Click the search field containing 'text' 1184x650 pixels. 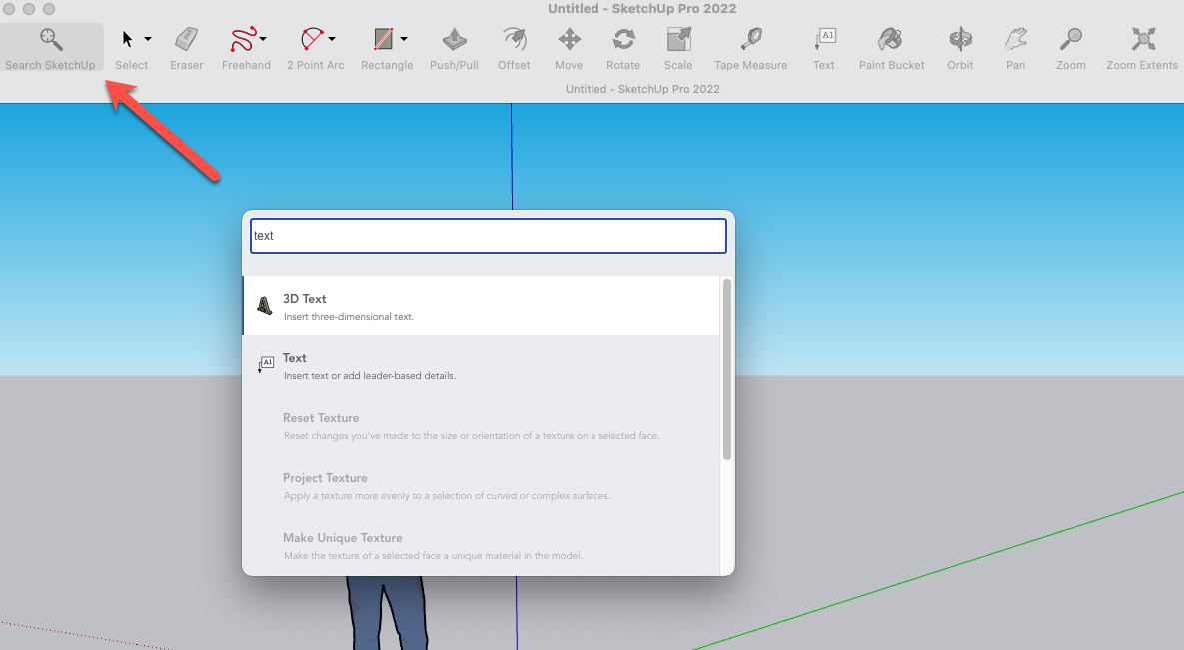coord(489,236)
